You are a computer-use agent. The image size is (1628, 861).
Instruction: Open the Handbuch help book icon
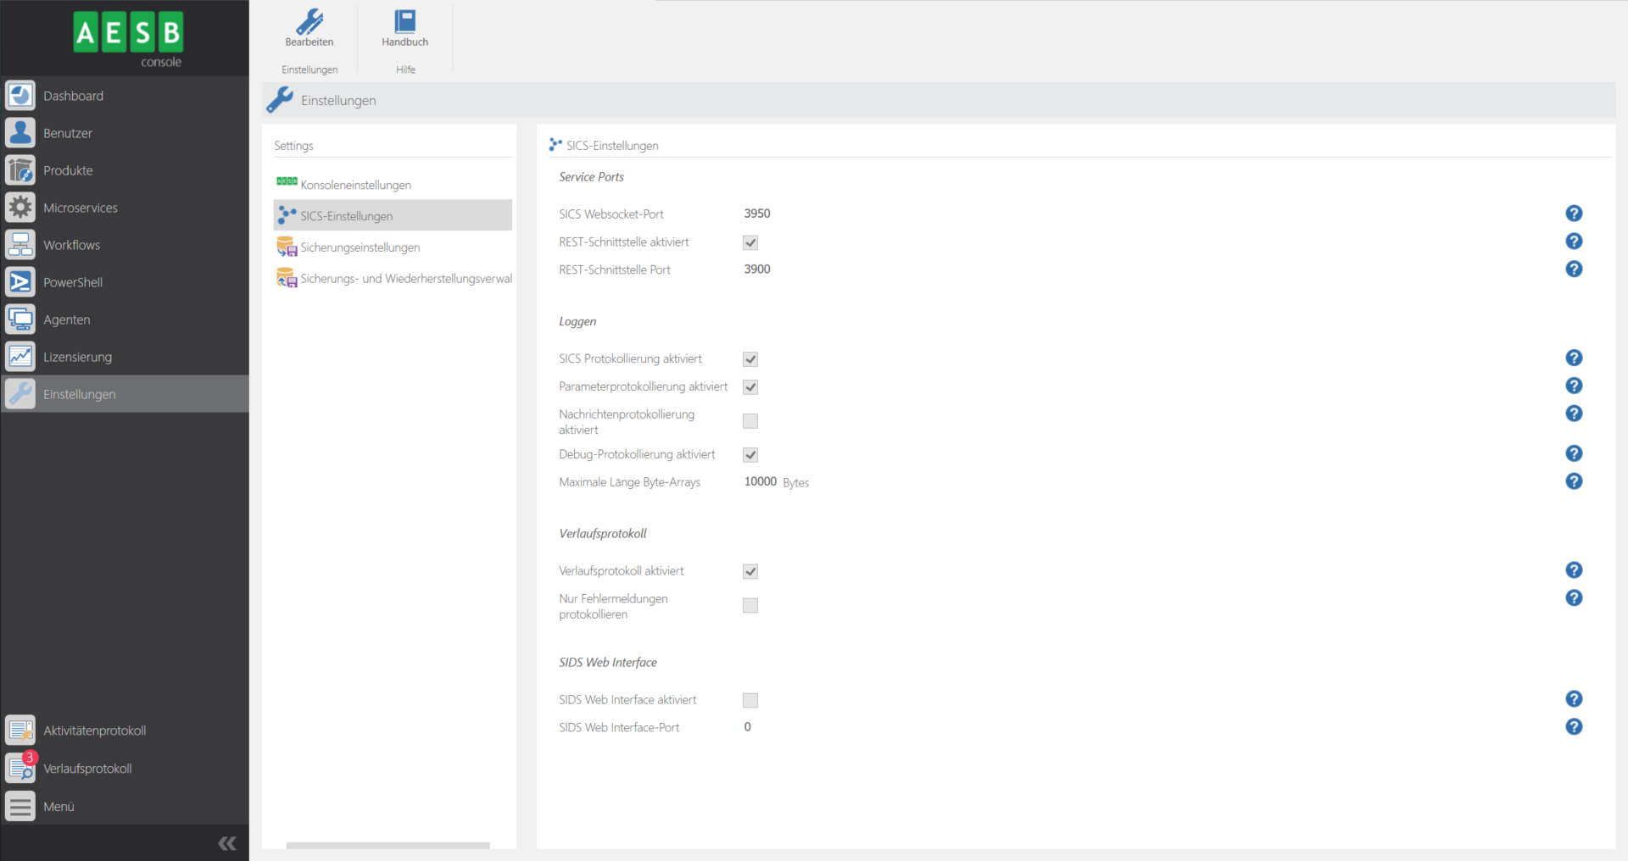pyautogui.click(x=404, y=23)
